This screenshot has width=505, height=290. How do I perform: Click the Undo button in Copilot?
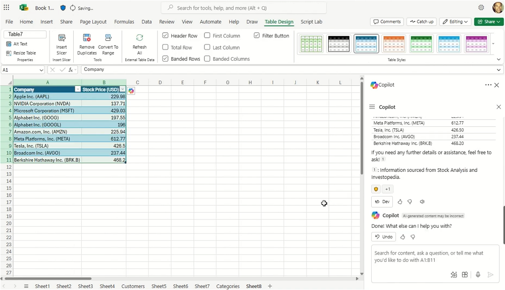coord(384,237)
